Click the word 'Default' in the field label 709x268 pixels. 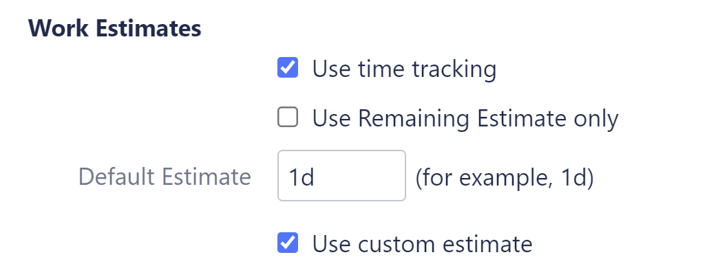click(117, 177)
